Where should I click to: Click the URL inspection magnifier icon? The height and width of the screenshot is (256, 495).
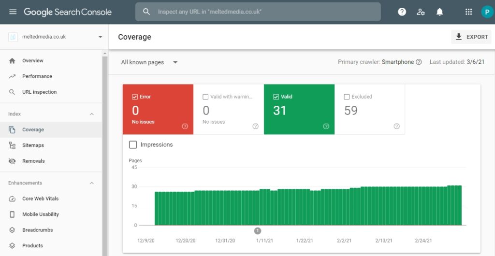(x=12, y=92)
